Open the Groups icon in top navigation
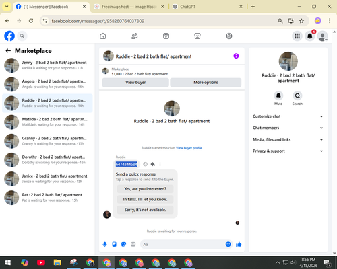The height and width of the screenshot is (269, 337). [229, 36]
